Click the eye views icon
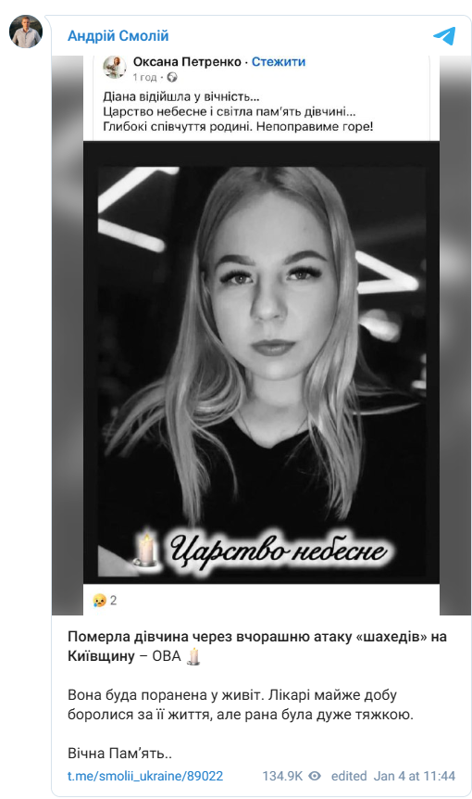Image resolution: width=472 pixels, height=799 pixels. click(316, 776)
